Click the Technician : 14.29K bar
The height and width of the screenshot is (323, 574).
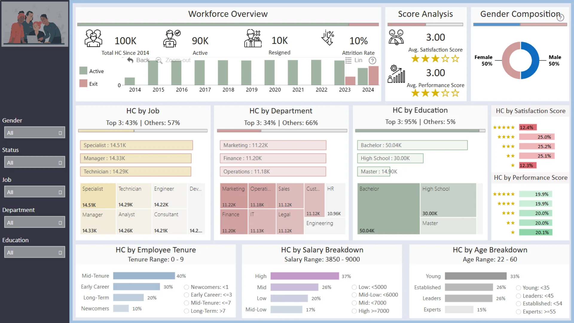135,171
